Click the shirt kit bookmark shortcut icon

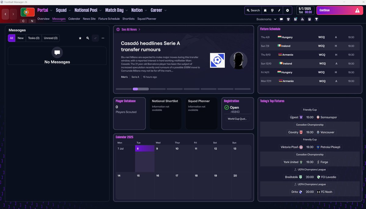pyautogui.click(x=288, y=19)
